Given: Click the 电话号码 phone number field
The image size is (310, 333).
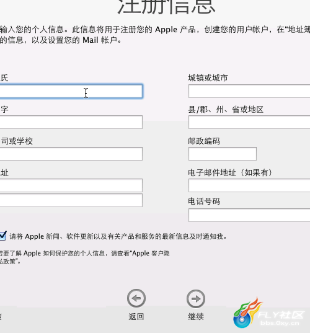Looking at the screenshot, I should tap(249, 215).
